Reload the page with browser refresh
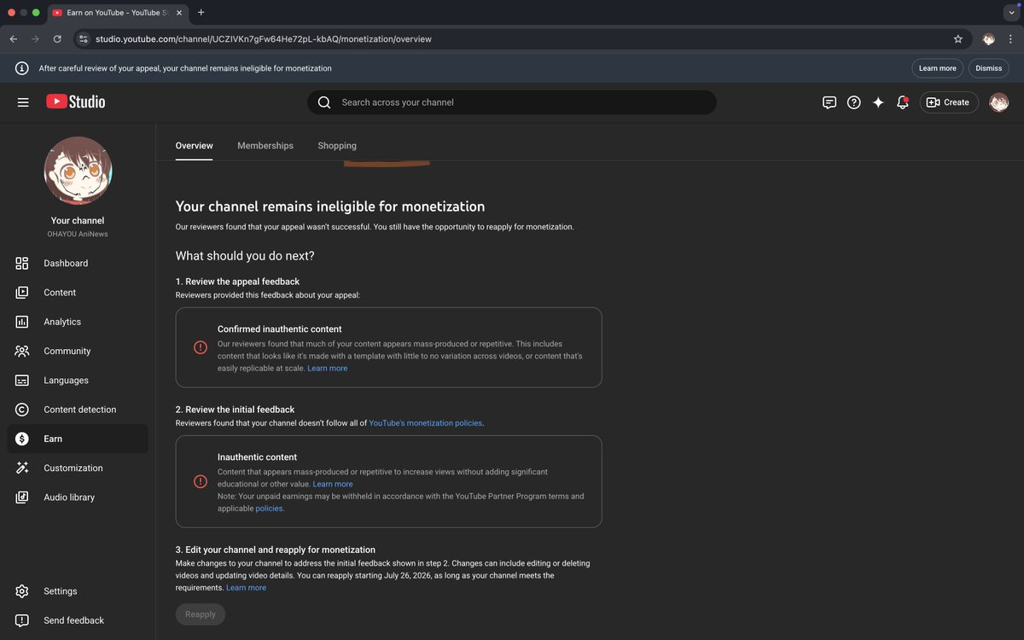The height and width of the screenshot is (640, 1024). tap(57, 39)
